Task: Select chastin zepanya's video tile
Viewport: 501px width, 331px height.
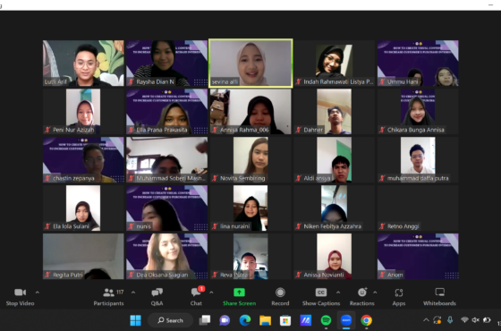Action: (83, 160)
